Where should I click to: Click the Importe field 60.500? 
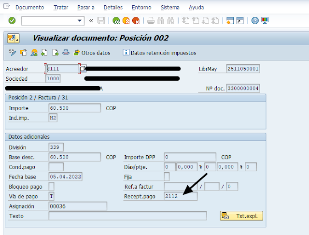click(x=74, y=108)
